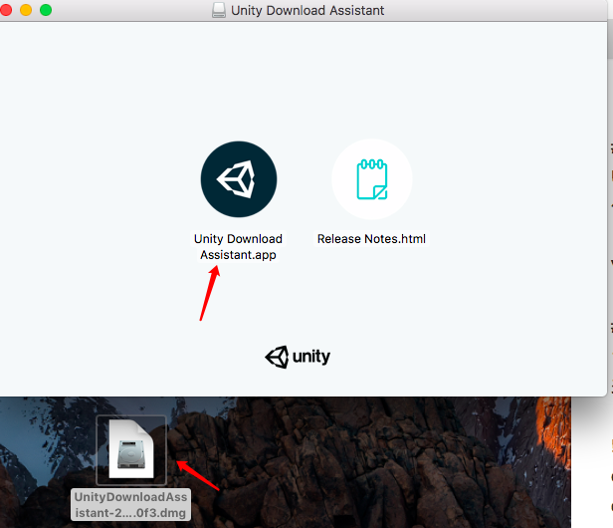Click the 'Unity Download Assistant.app' file label
Viewport: 613px width, 528px height.
point(238,247)
